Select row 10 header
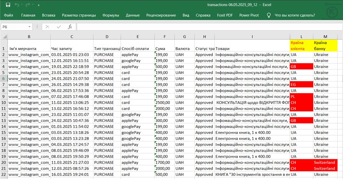Image resolution: width=343 pixels, height=179 pixels. pos(4,103)
